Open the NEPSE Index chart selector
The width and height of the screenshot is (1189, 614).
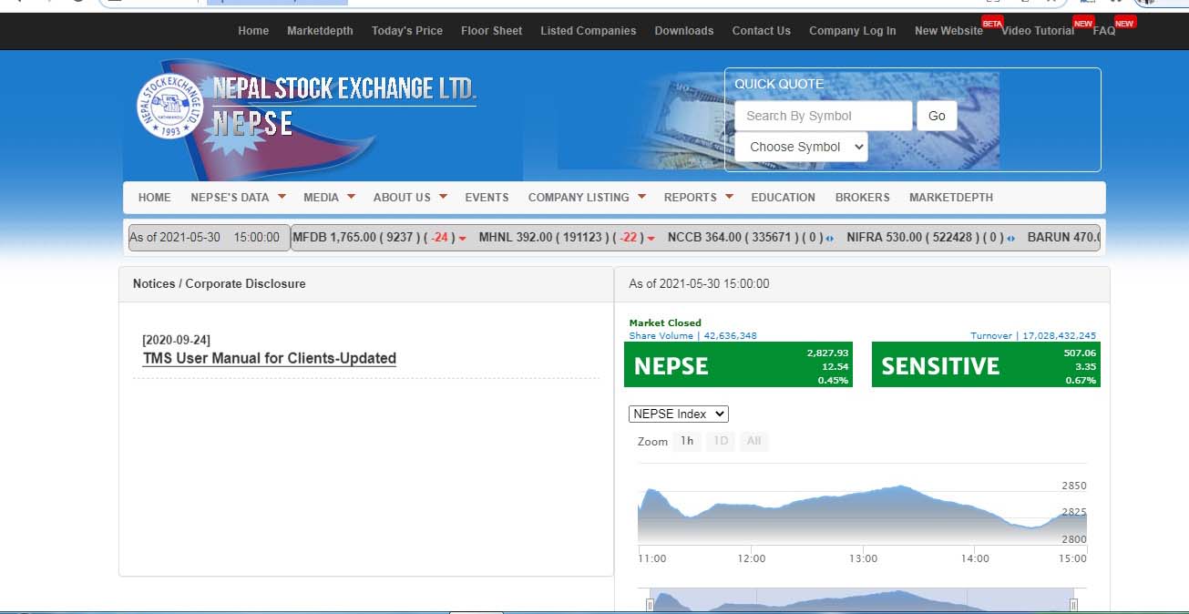tap(679, 414)
